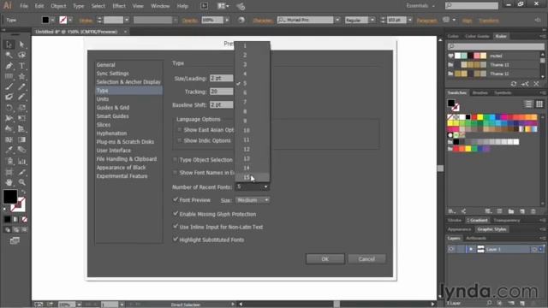Click the Stroke box in toolbox
The width and height of the screenshot is (548, 308).
click(x=18, y=204)
